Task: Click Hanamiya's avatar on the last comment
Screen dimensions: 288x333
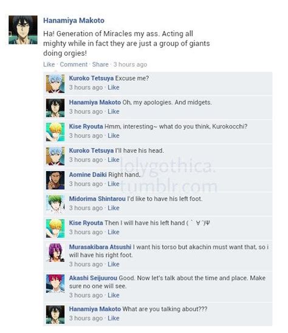Action: tap(55, 315)
